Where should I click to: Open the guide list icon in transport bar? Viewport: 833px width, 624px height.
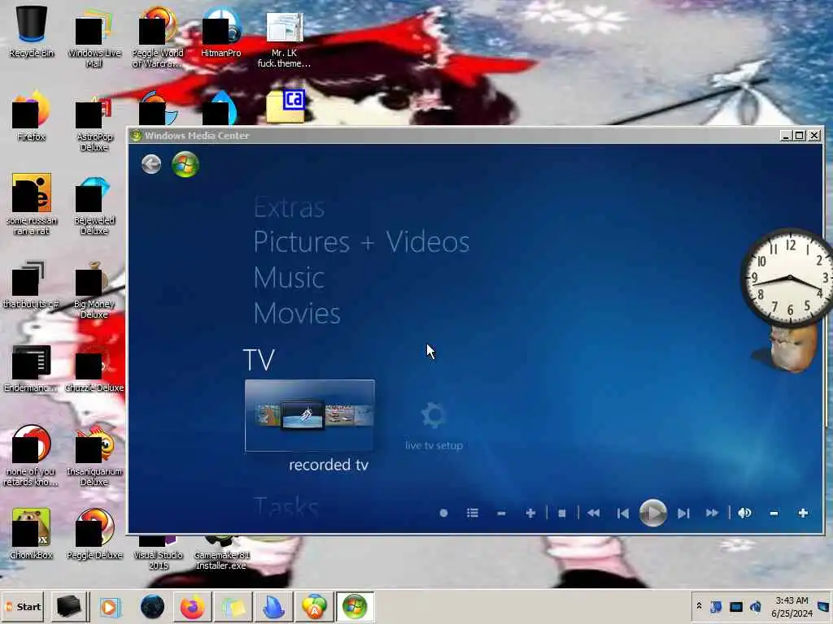click(473, 513)
